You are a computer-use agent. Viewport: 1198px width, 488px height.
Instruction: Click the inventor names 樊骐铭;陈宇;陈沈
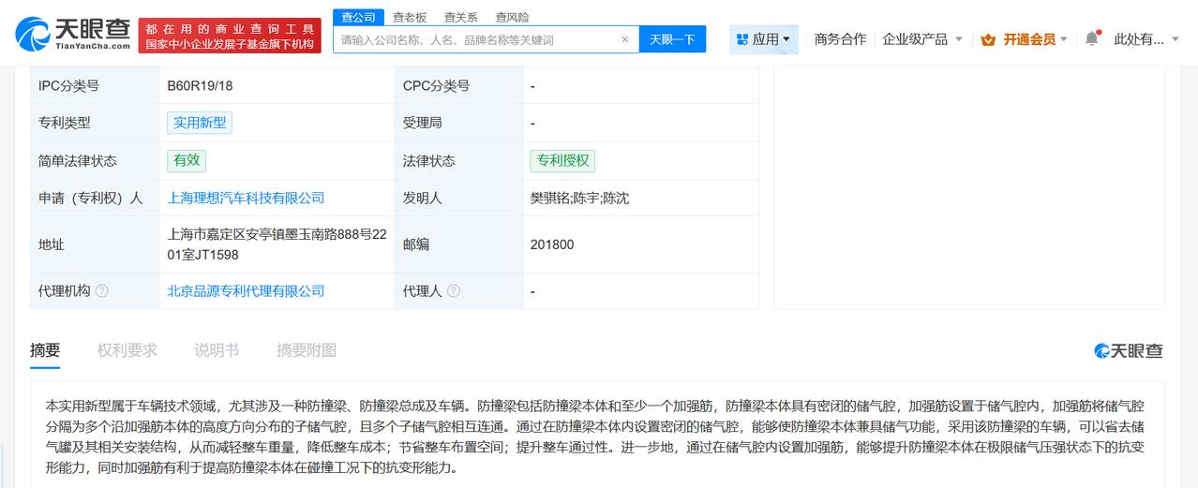579,198
